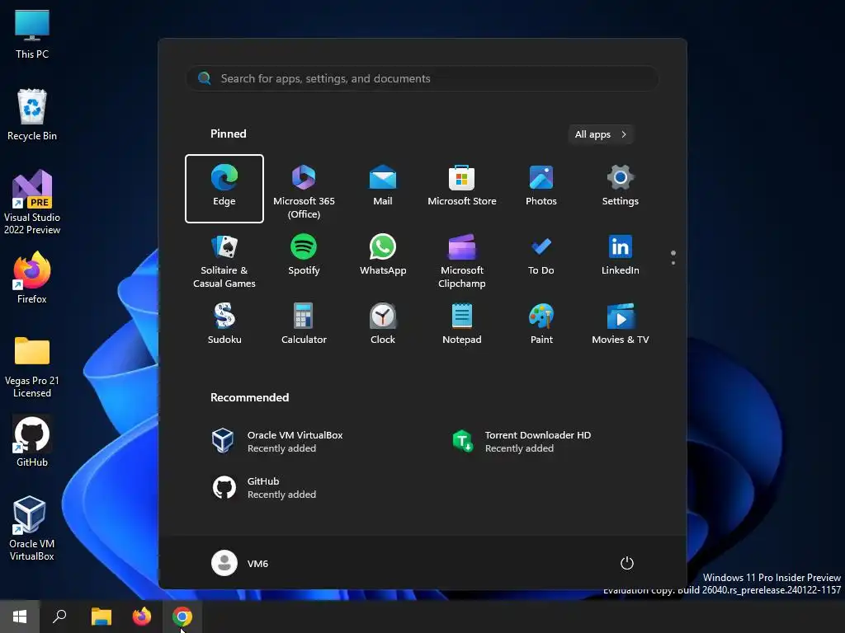The image size is (845, 633).
Task: Launch Movies & TV
Action: point(621,324)
